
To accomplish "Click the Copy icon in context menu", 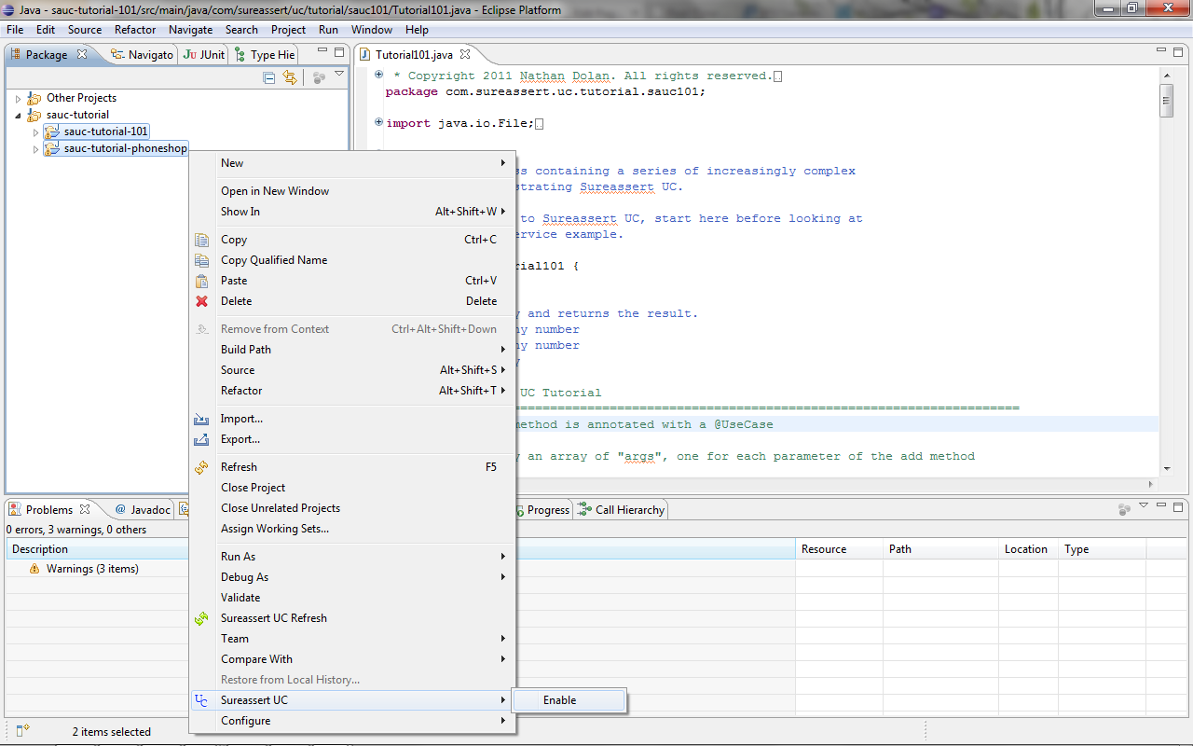I will click(x=201, y=240).
